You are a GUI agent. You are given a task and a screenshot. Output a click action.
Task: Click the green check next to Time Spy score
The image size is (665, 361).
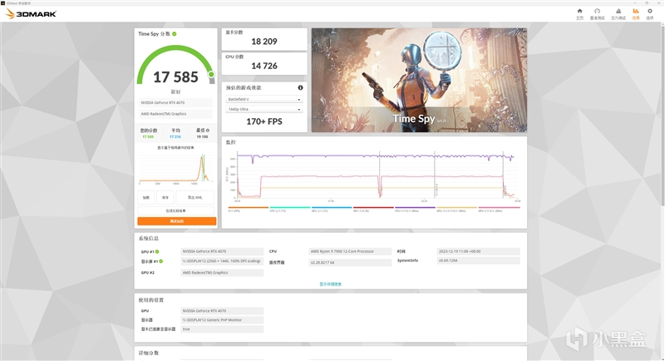(175, 34)
